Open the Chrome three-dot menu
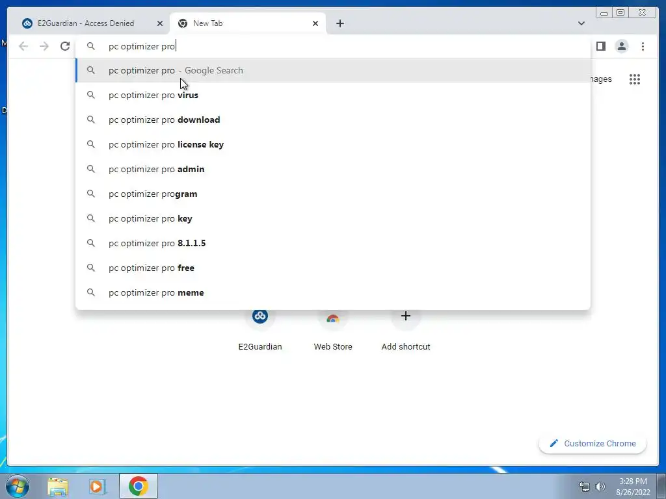The width and height of the screenshot is (666, 499). tap(643, 46)
